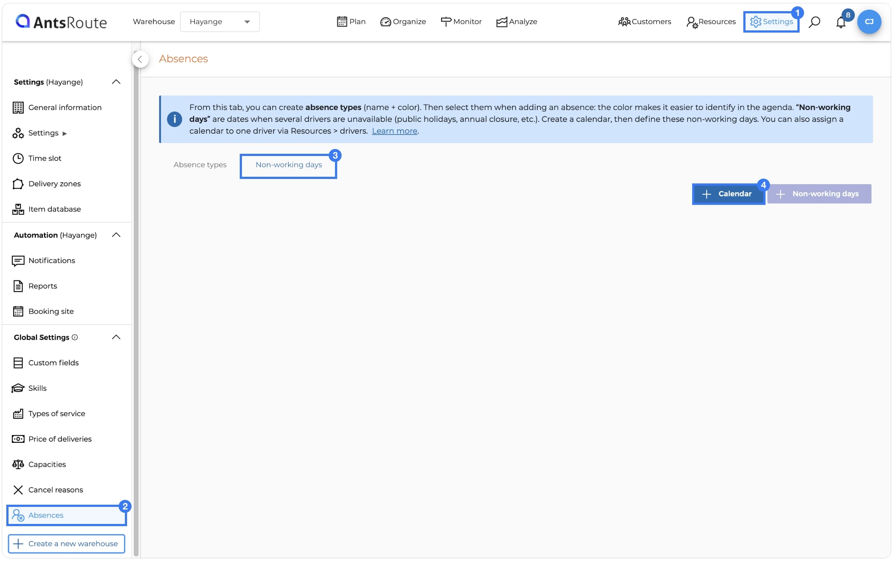Image resolution: width=893 pixels, height=561 pixels.
Task: Follow the Learn more link
Action: [395, 131]
